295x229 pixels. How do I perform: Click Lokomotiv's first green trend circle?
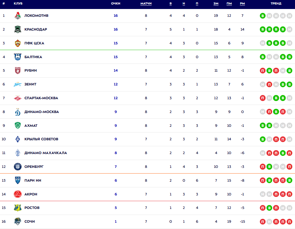(263, 16)
